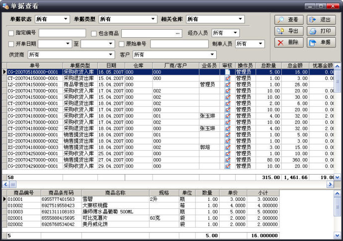The height and width of the screenshot is (241, 343).
Task: Click the detail list scroll up arrow
Action: click(x=337, y=193)
